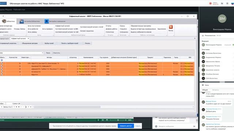Sort by the Количество column header
This screenshot has width=234, height=131.
[x=13, y=57]
